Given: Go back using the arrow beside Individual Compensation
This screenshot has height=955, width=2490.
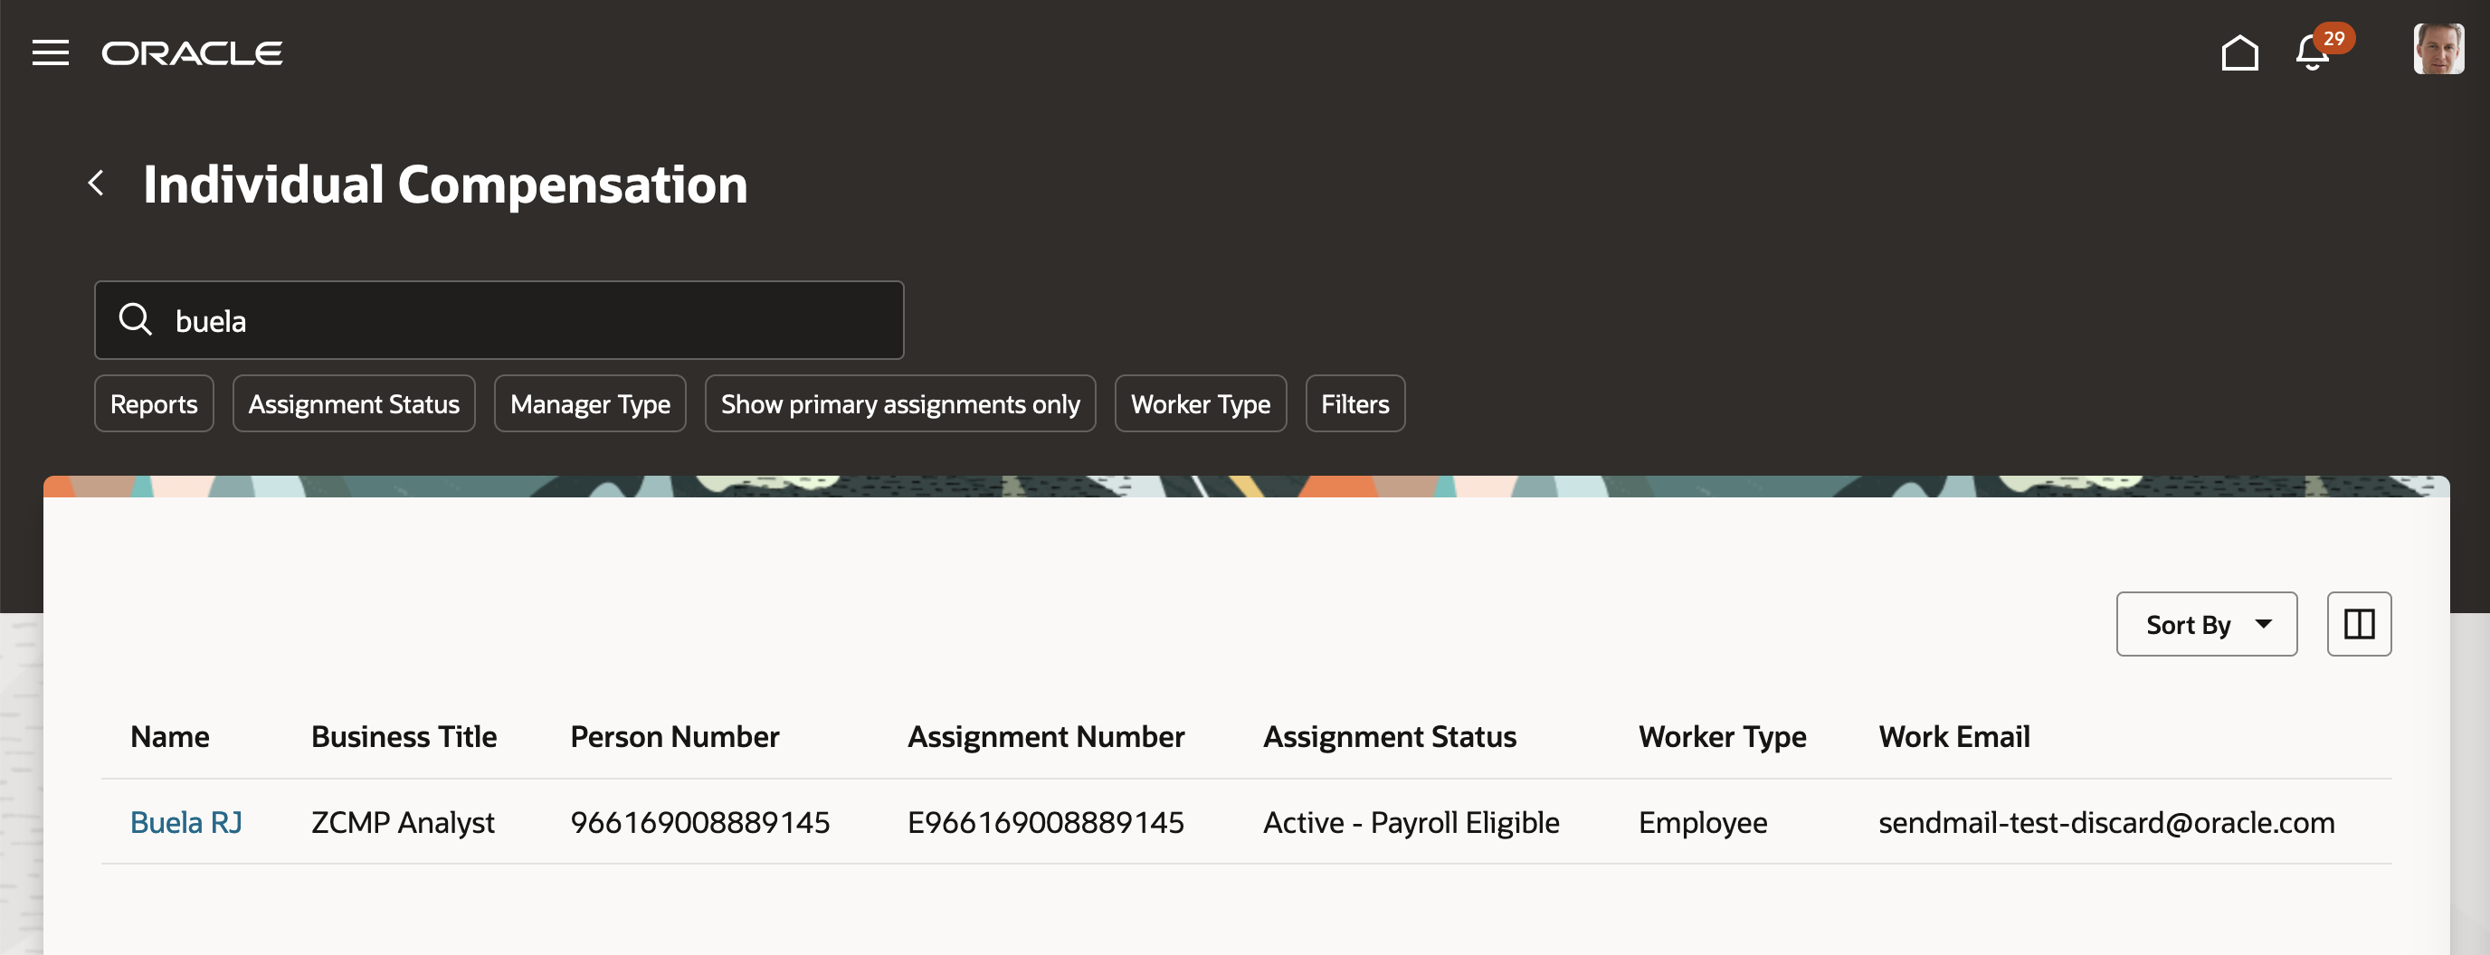Looking at the screenshot, I should 96,183.
